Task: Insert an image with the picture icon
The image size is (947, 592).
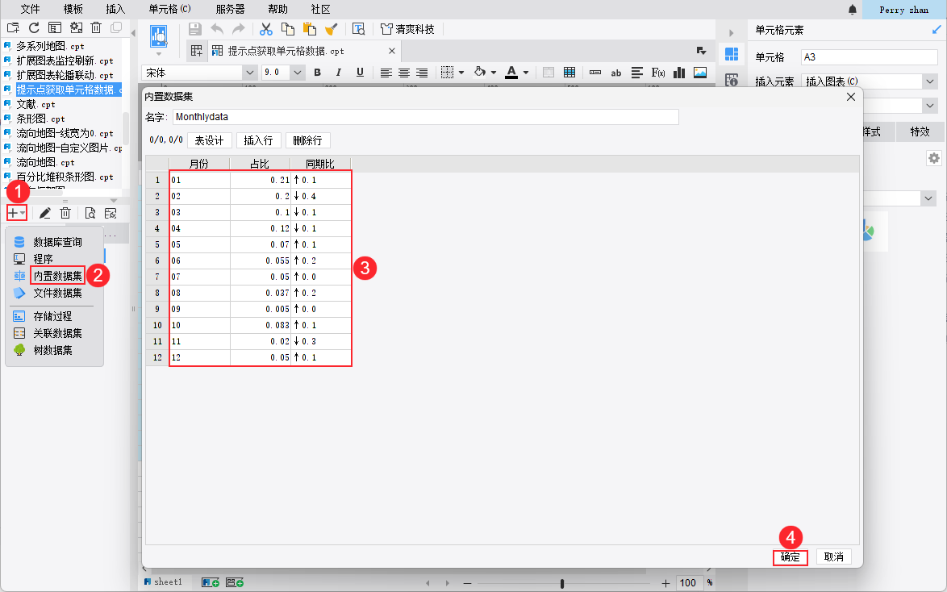Action: click(x=700, y=73)
